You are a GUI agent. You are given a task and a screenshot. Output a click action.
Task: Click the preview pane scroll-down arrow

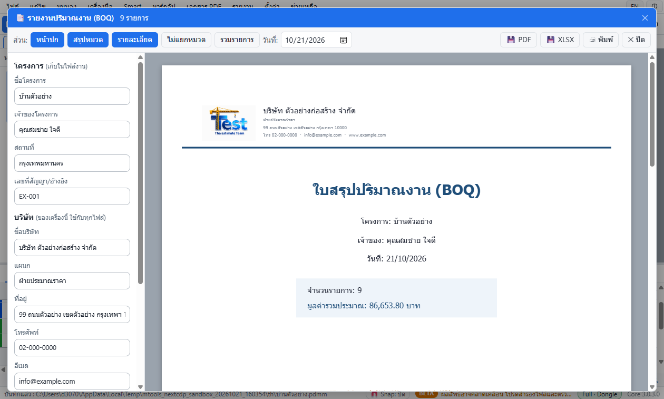[652, 386]
